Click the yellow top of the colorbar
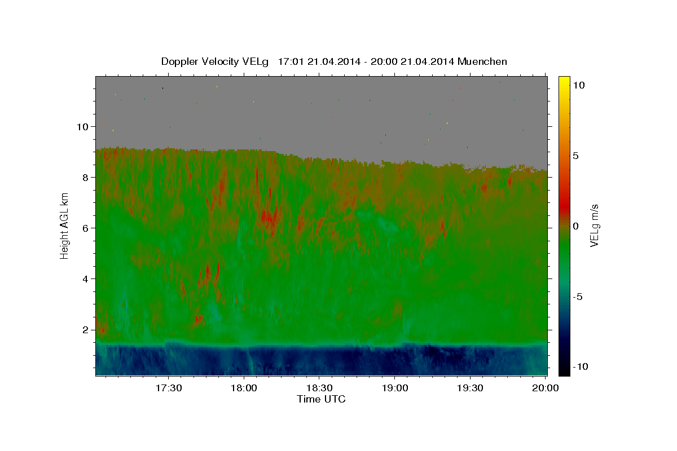Image resolution: width=677 pixels, height=451 pixels. (564, 82)
